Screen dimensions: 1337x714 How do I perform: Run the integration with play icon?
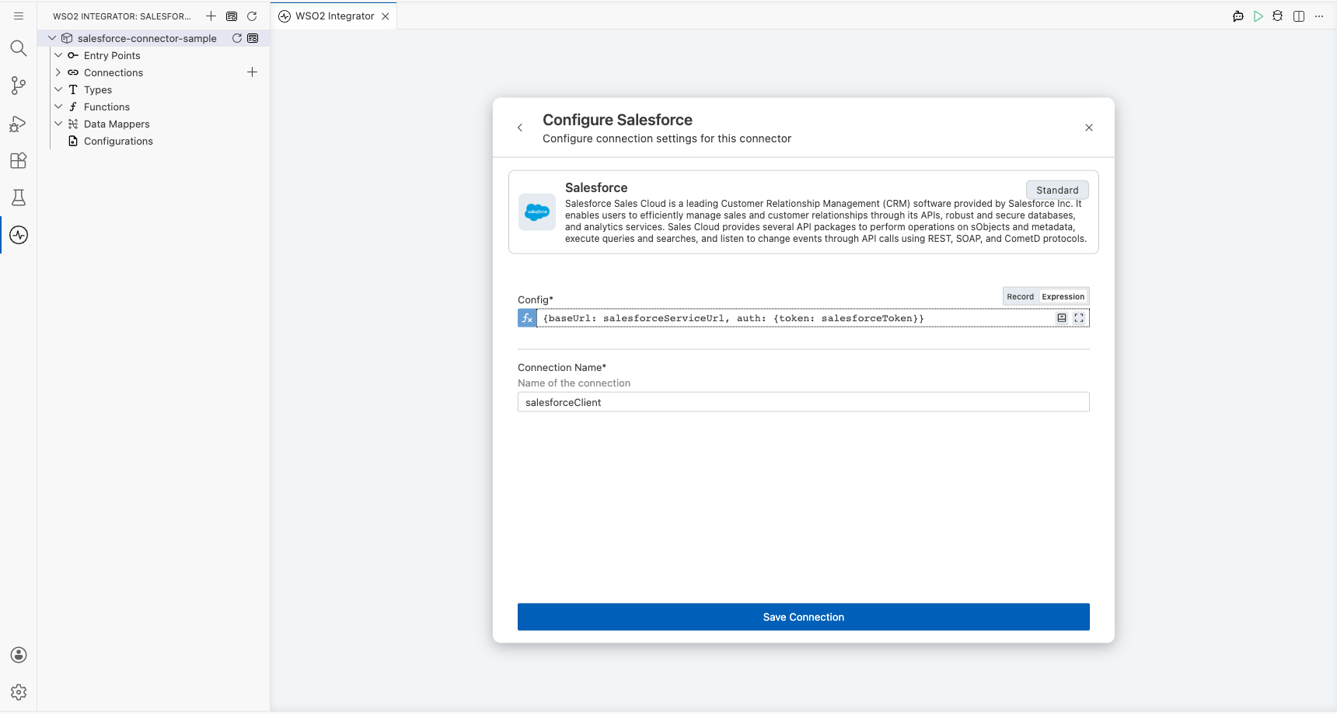[x=1258, y=16]
